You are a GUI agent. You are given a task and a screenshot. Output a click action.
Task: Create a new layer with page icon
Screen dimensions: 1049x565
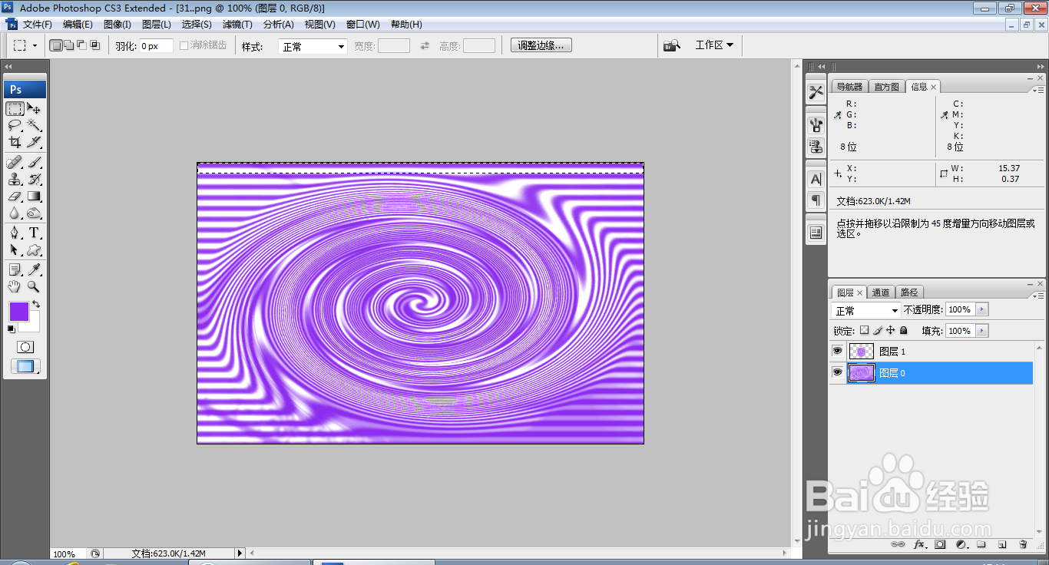1002,544
